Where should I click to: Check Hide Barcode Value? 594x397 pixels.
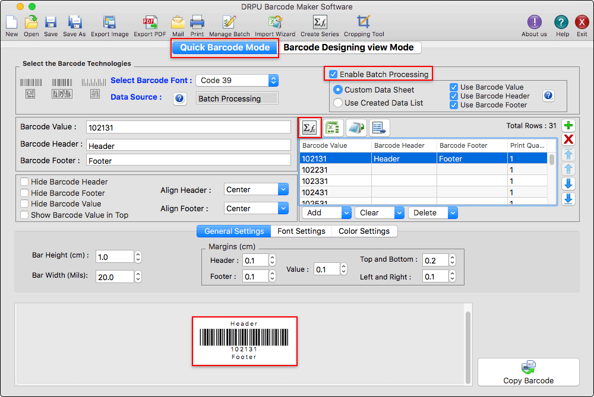tap(24, 204)
